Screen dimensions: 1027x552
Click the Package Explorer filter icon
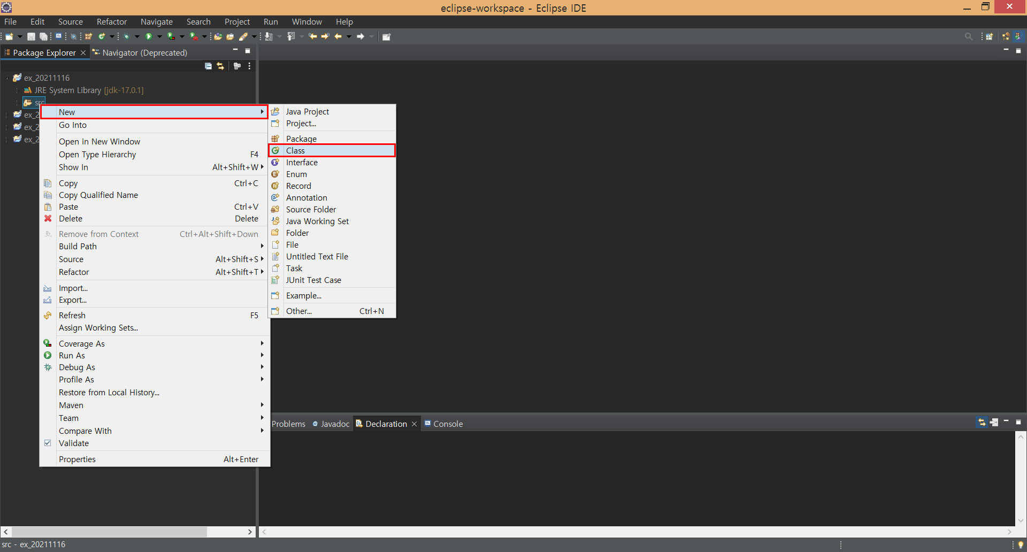click(x=237, y=66)
